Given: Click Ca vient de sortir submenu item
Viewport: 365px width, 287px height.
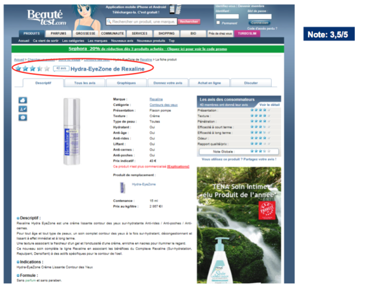Looking at the screenshot, I should point(45,41).
